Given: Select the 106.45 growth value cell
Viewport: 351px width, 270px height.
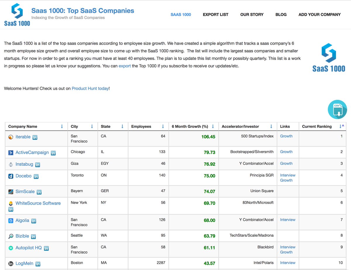Looking at the screenshot, I should (194, 139).
